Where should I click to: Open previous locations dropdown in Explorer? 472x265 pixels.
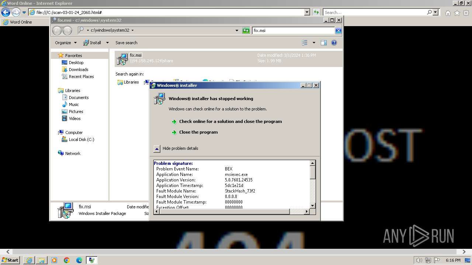pyautogui.click(x=237, y=31)
